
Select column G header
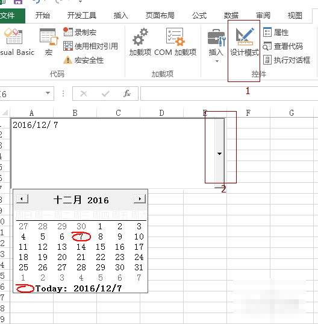pyautogui.click(x=291, y=113)
